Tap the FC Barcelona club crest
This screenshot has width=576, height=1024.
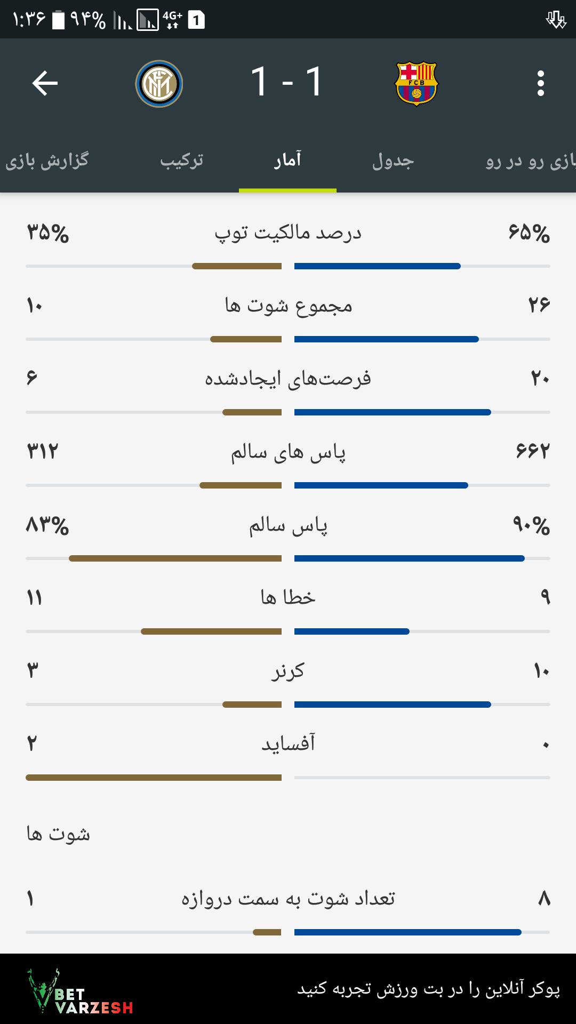pos(417,83)
